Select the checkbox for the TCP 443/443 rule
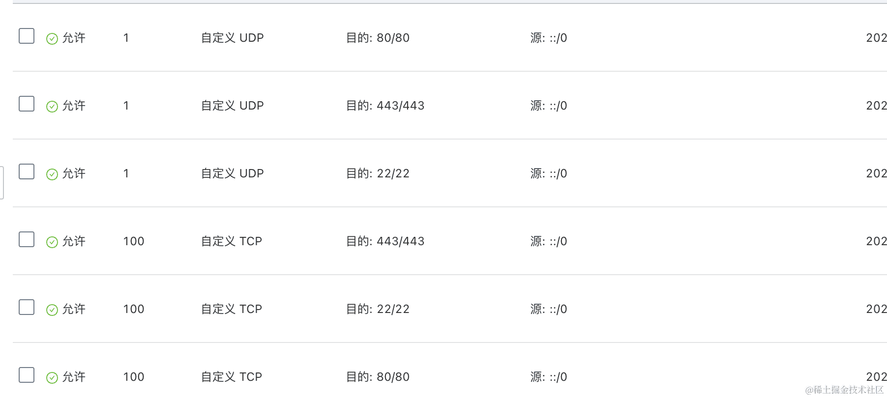The width and height of the screenshot is (887, 398). click(27, 239)
